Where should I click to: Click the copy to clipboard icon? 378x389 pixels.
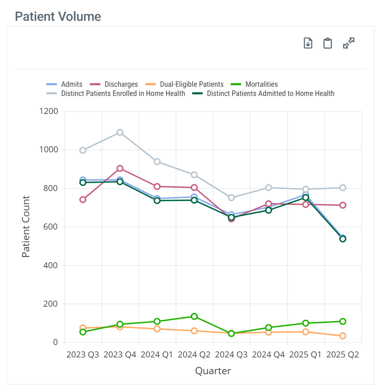pos(328,43)
